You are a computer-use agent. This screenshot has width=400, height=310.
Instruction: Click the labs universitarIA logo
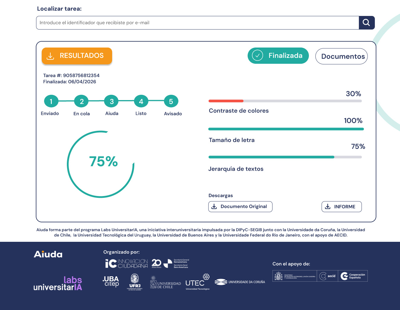click(58, 283)
